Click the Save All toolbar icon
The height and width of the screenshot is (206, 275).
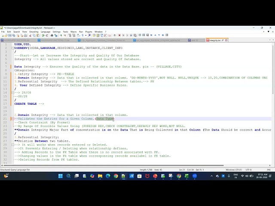click(x=14, y=35)
